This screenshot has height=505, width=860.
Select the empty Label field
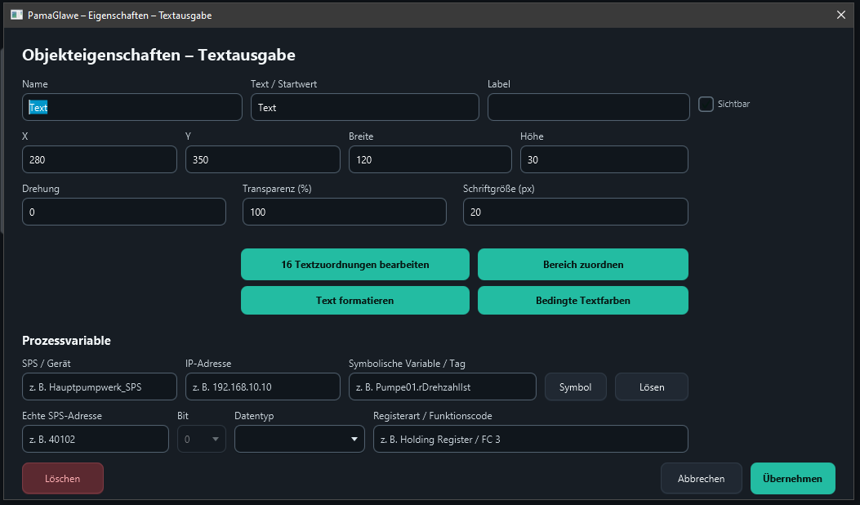point(589,107)
